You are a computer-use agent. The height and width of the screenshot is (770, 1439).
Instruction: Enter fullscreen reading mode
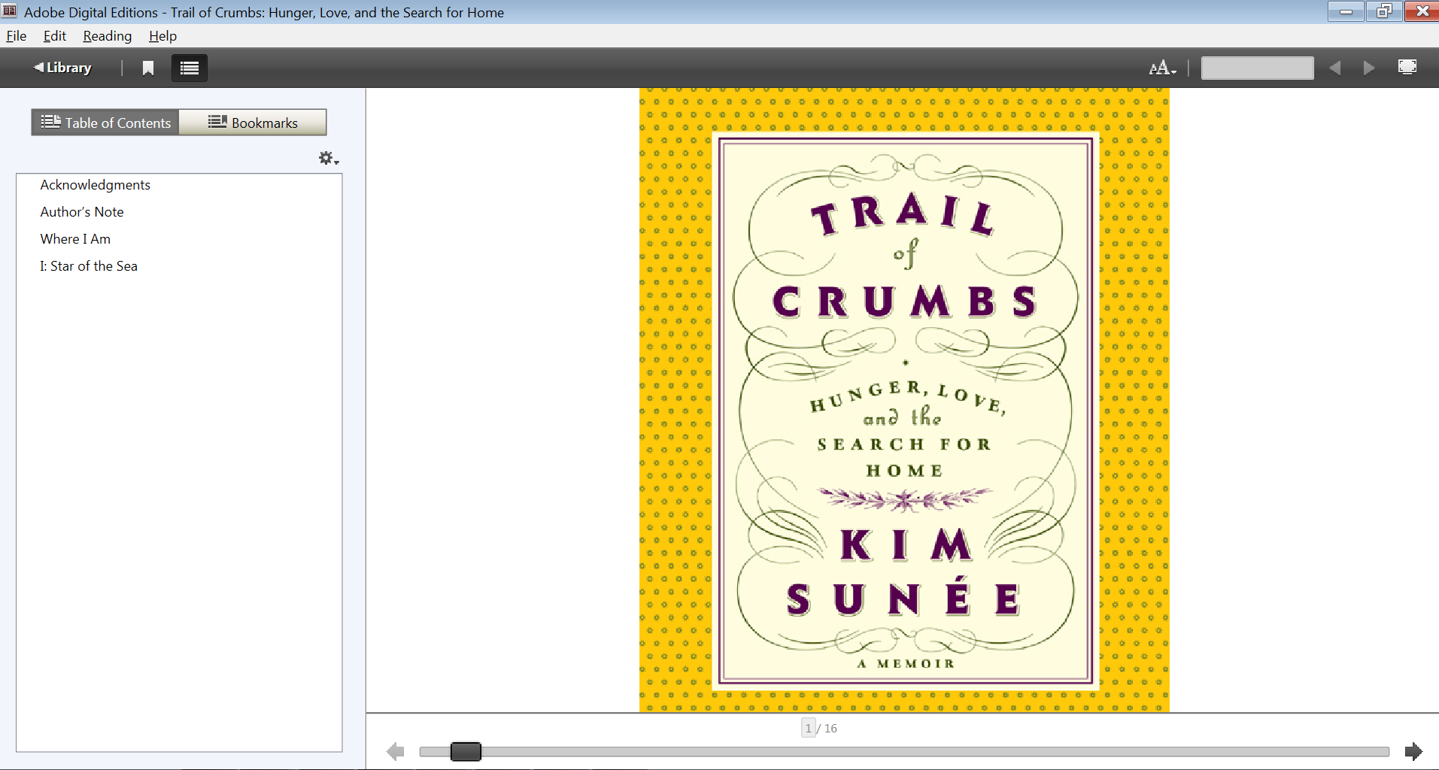1406,67
